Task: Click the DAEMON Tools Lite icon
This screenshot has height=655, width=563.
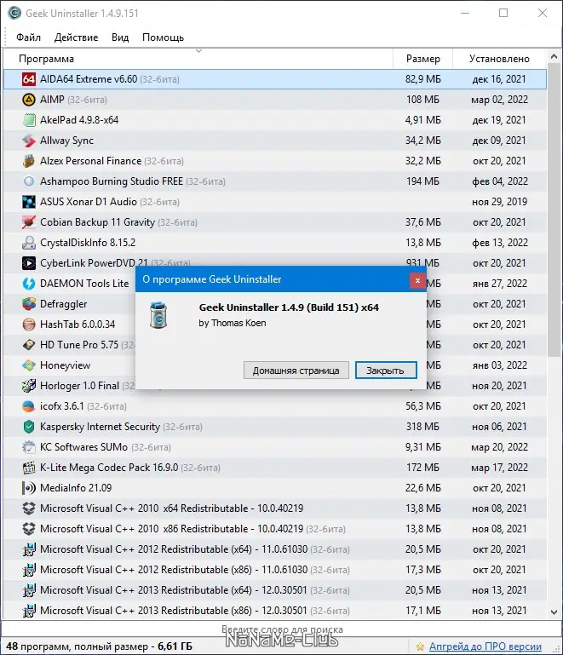Action: click(28, 284)
